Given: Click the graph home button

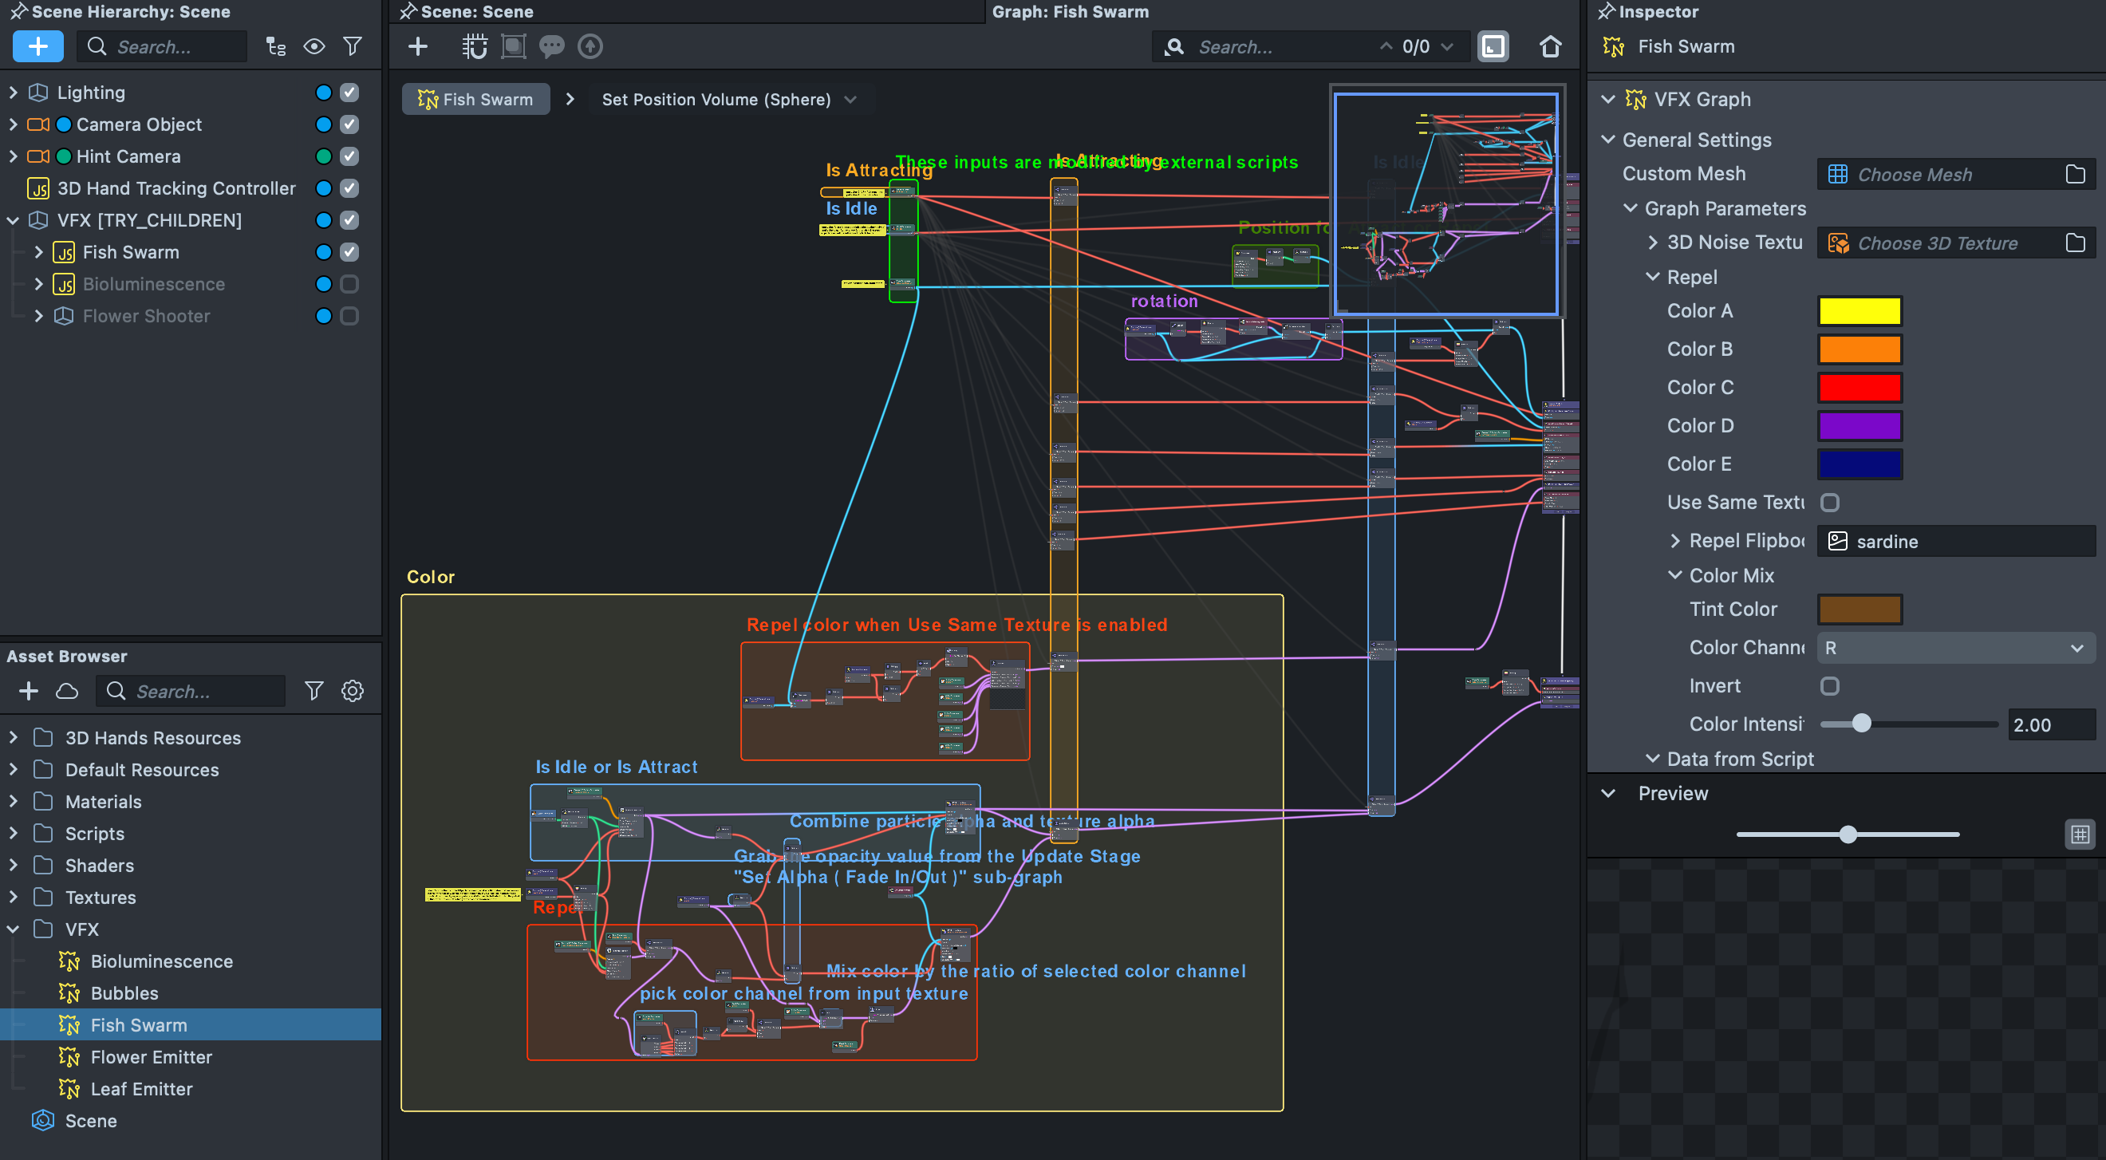Looking at the screenshot, I should point(1550,46).
